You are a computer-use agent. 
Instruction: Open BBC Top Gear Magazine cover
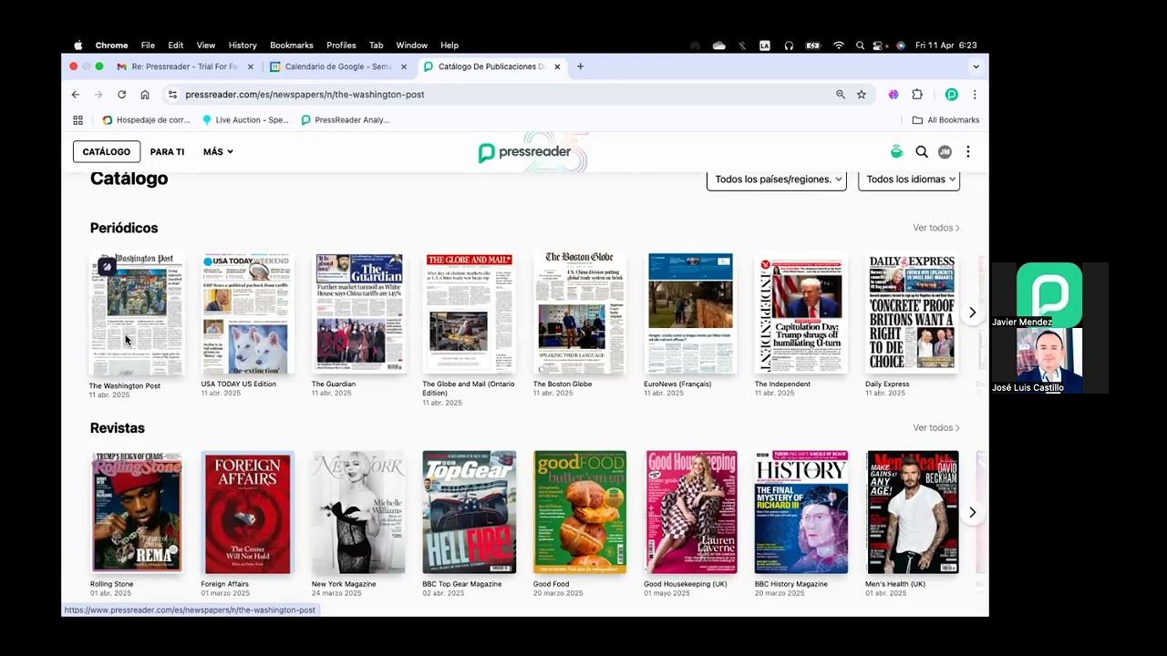point(470,512)
